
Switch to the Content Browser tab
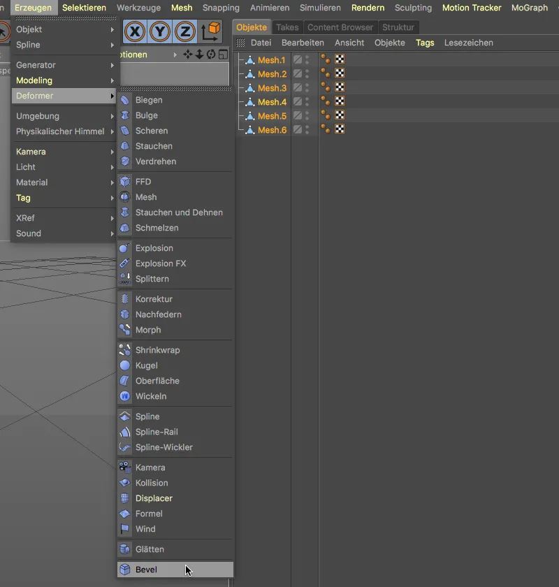[340, 27]
